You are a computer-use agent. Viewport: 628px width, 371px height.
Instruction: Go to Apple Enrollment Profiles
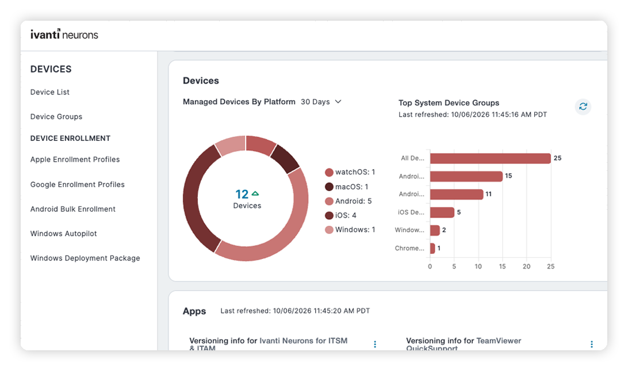(75, 159)
